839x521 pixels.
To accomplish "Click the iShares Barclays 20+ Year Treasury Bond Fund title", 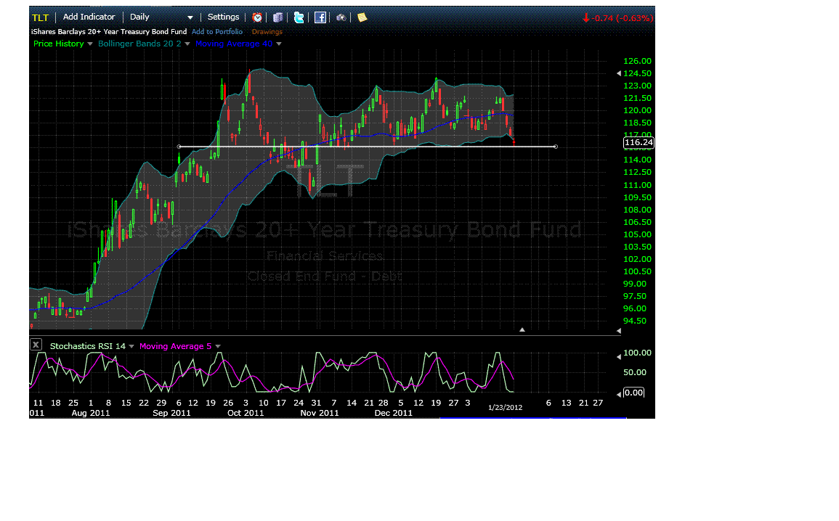I will pos(109,31).
